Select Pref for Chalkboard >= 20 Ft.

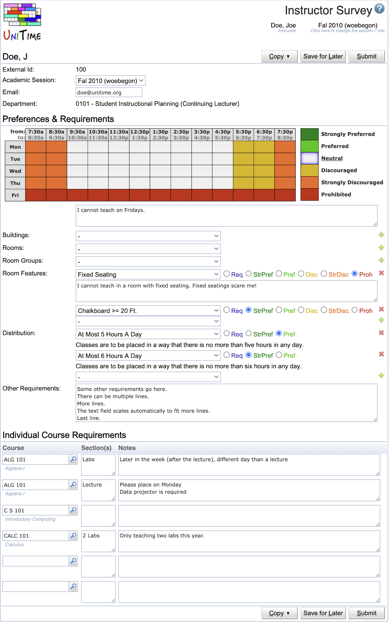pos(279,310)
